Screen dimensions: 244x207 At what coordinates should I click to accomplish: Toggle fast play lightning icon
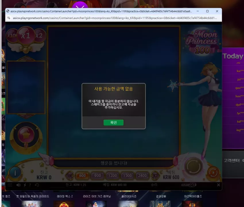25,185
